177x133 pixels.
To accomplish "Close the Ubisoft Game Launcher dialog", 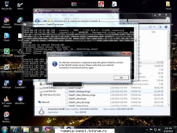I will [126, 53].
